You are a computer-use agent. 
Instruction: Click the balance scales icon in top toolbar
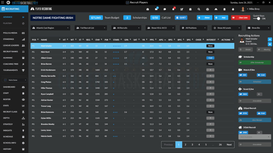click(x=207, y=9)
